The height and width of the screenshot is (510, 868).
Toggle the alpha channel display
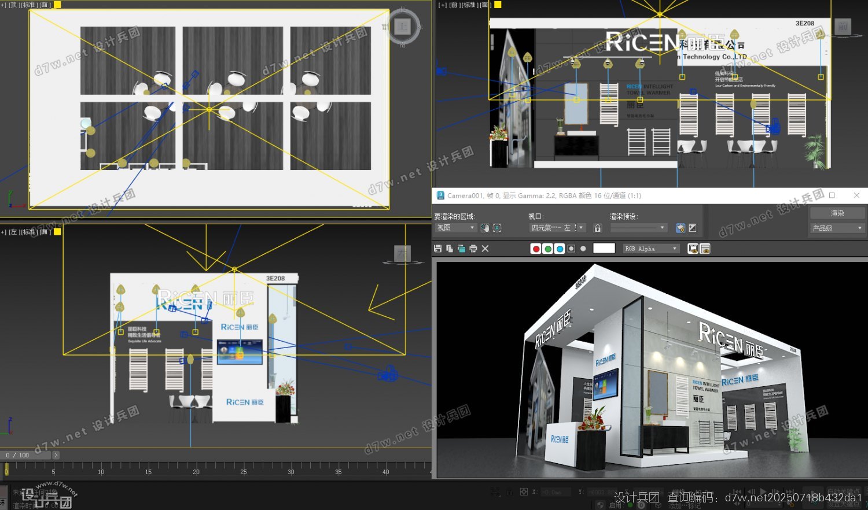571,249
